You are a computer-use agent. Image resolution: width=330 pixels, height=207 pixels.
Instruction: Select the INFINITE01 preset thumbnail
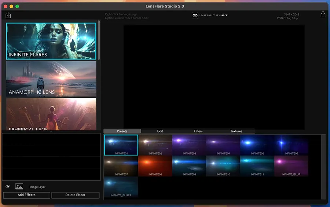(121, 145)
